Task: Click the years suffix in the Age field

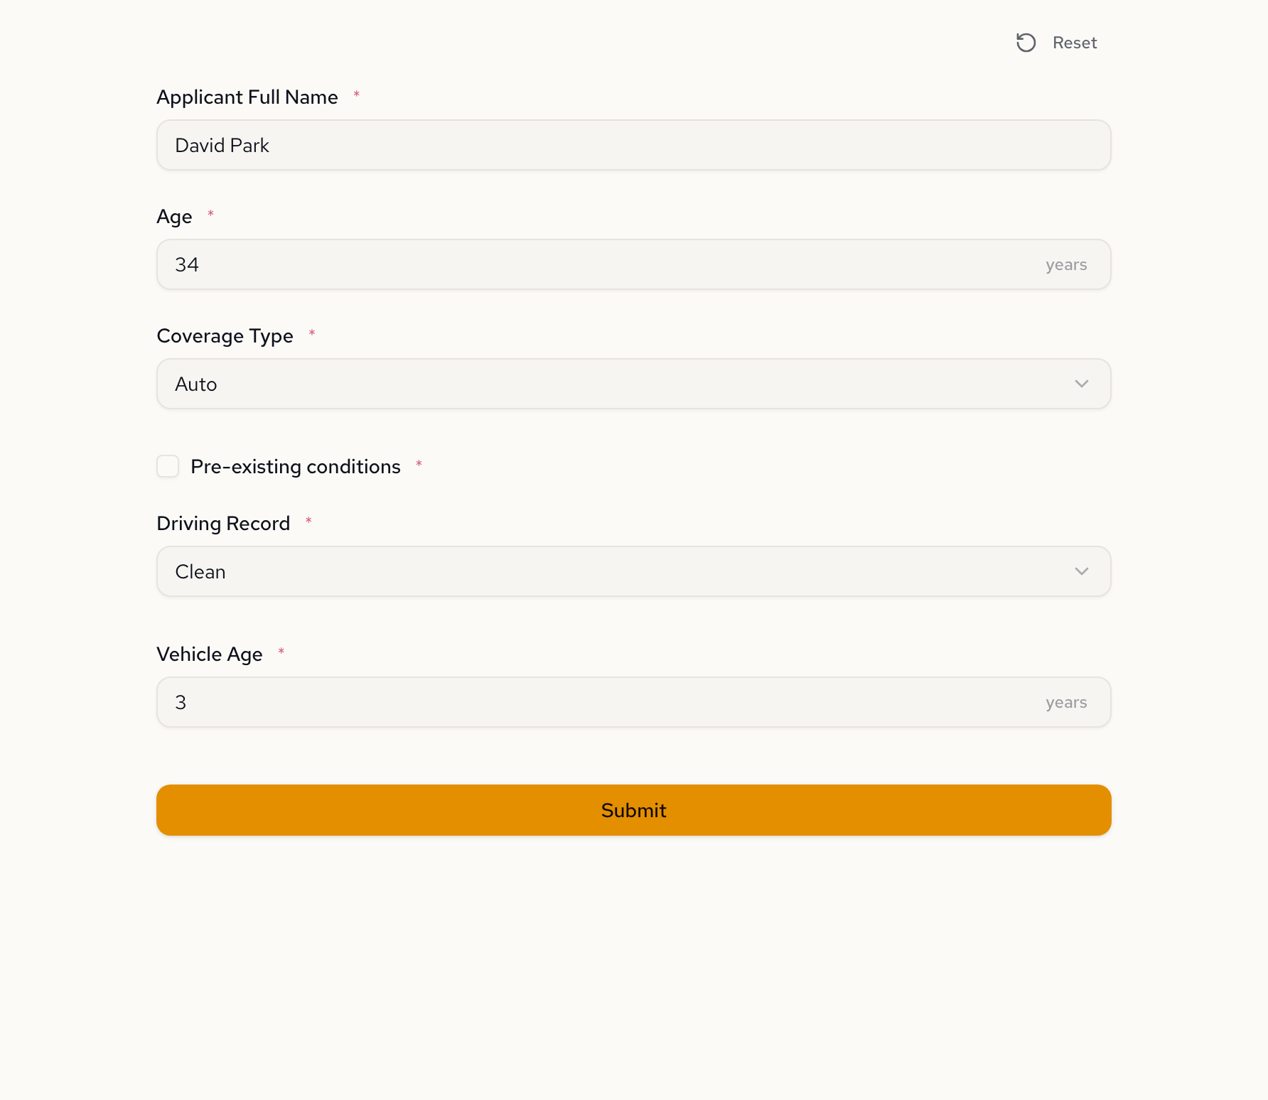Action: point(1066,264)
